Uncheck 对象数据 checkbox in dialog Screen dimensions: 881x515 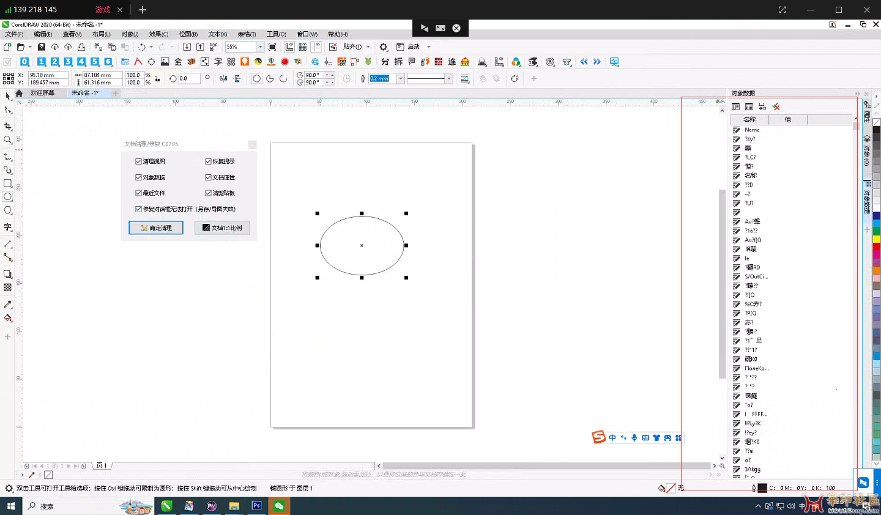pyautogui.click(x=139, y=177)
